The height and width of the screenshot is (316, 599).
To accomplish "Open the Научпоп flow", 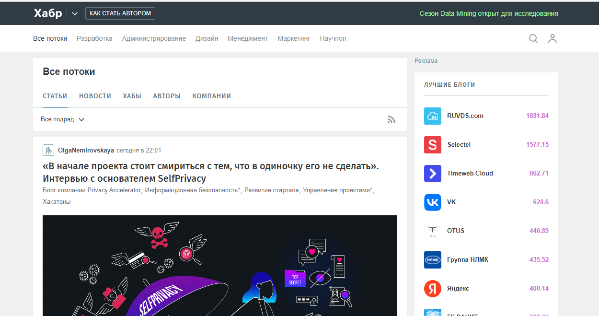I will (333, 38).
